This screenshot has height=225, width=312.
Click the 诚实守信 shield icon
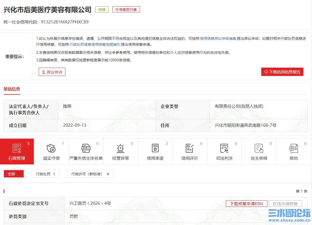[x=51, y=148]
